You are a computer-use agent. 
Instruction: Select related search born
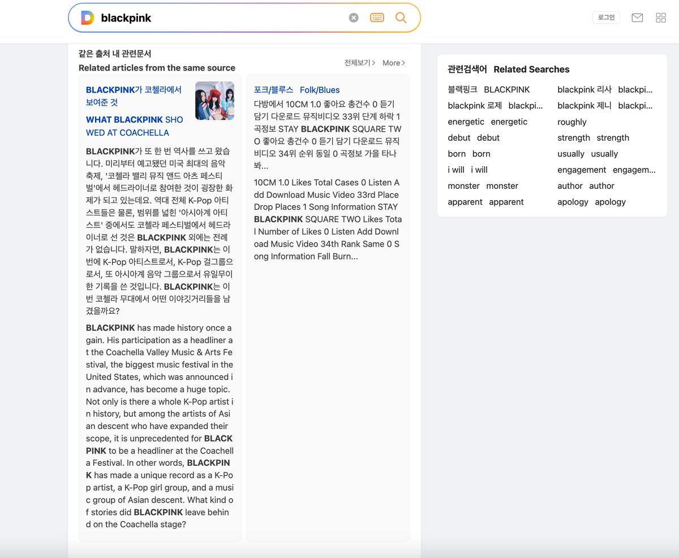(469, 154)
